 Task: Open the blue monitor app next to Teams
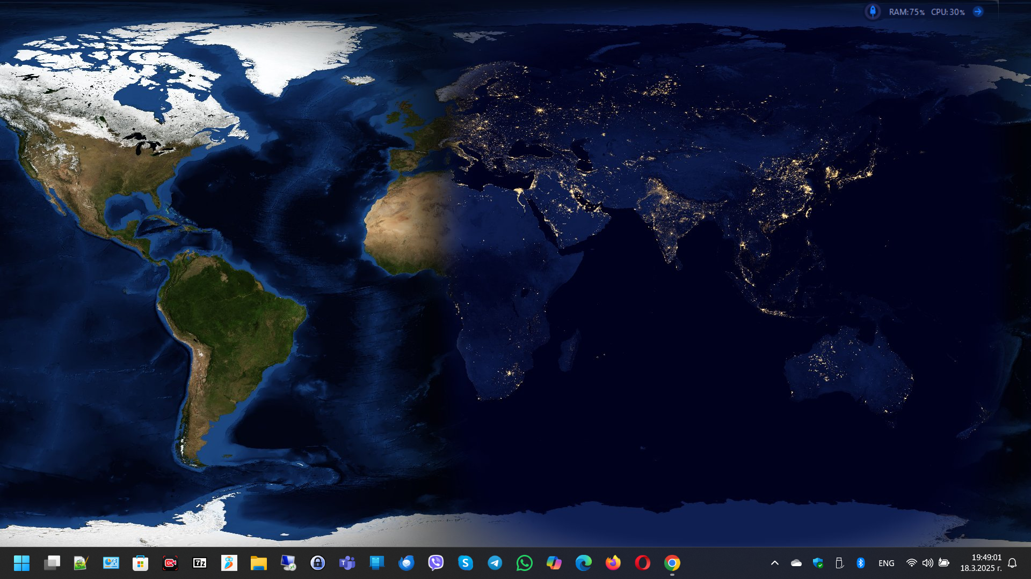(x=377, y=563)
